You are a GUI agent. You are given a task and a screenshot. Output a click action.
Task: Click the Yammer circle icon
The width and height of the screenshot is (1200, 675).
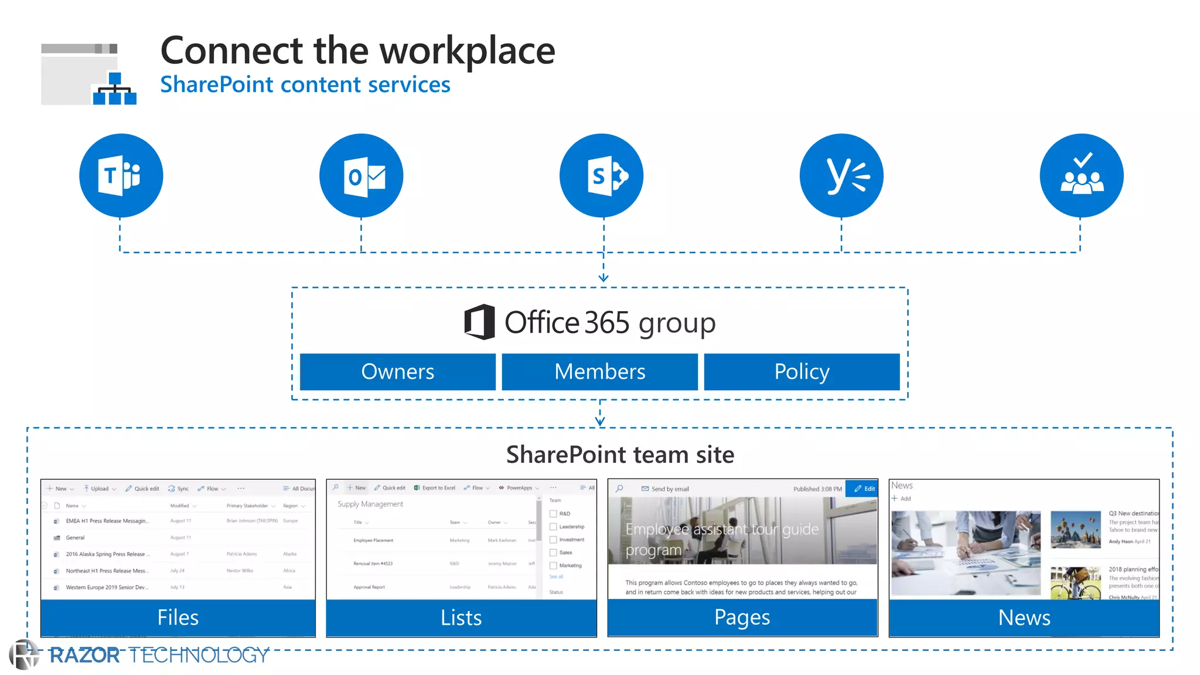(841, 175)
